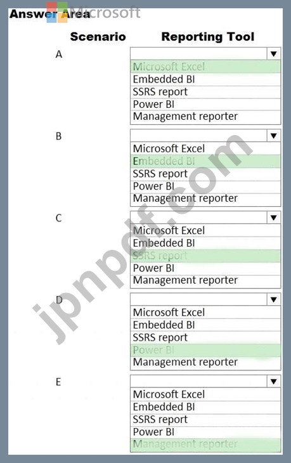Open Scenario C dropdown arrow
This screenshot has width=291, height=463.
(x=274, y=218)
